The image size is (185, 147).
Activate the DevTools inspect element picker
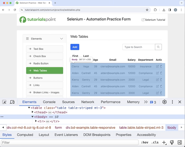(4, 102)
